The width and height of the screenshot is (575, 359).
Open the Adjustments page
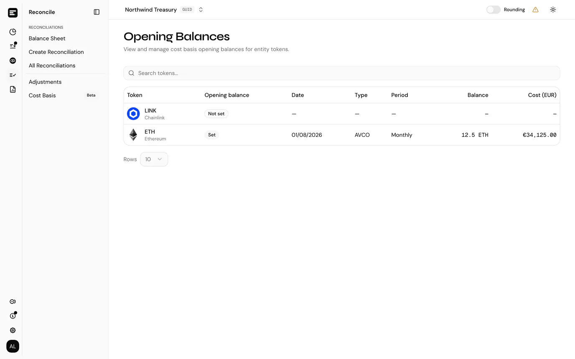coord(45,82)
